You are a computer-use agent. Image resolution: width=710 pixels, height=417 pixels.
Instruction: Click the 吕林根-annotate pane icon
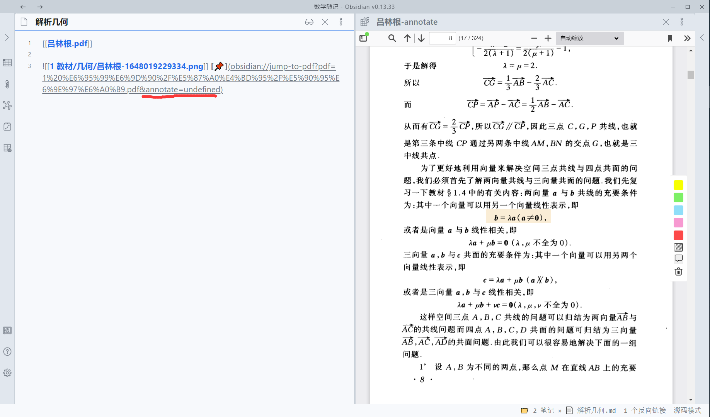[365, 22]
